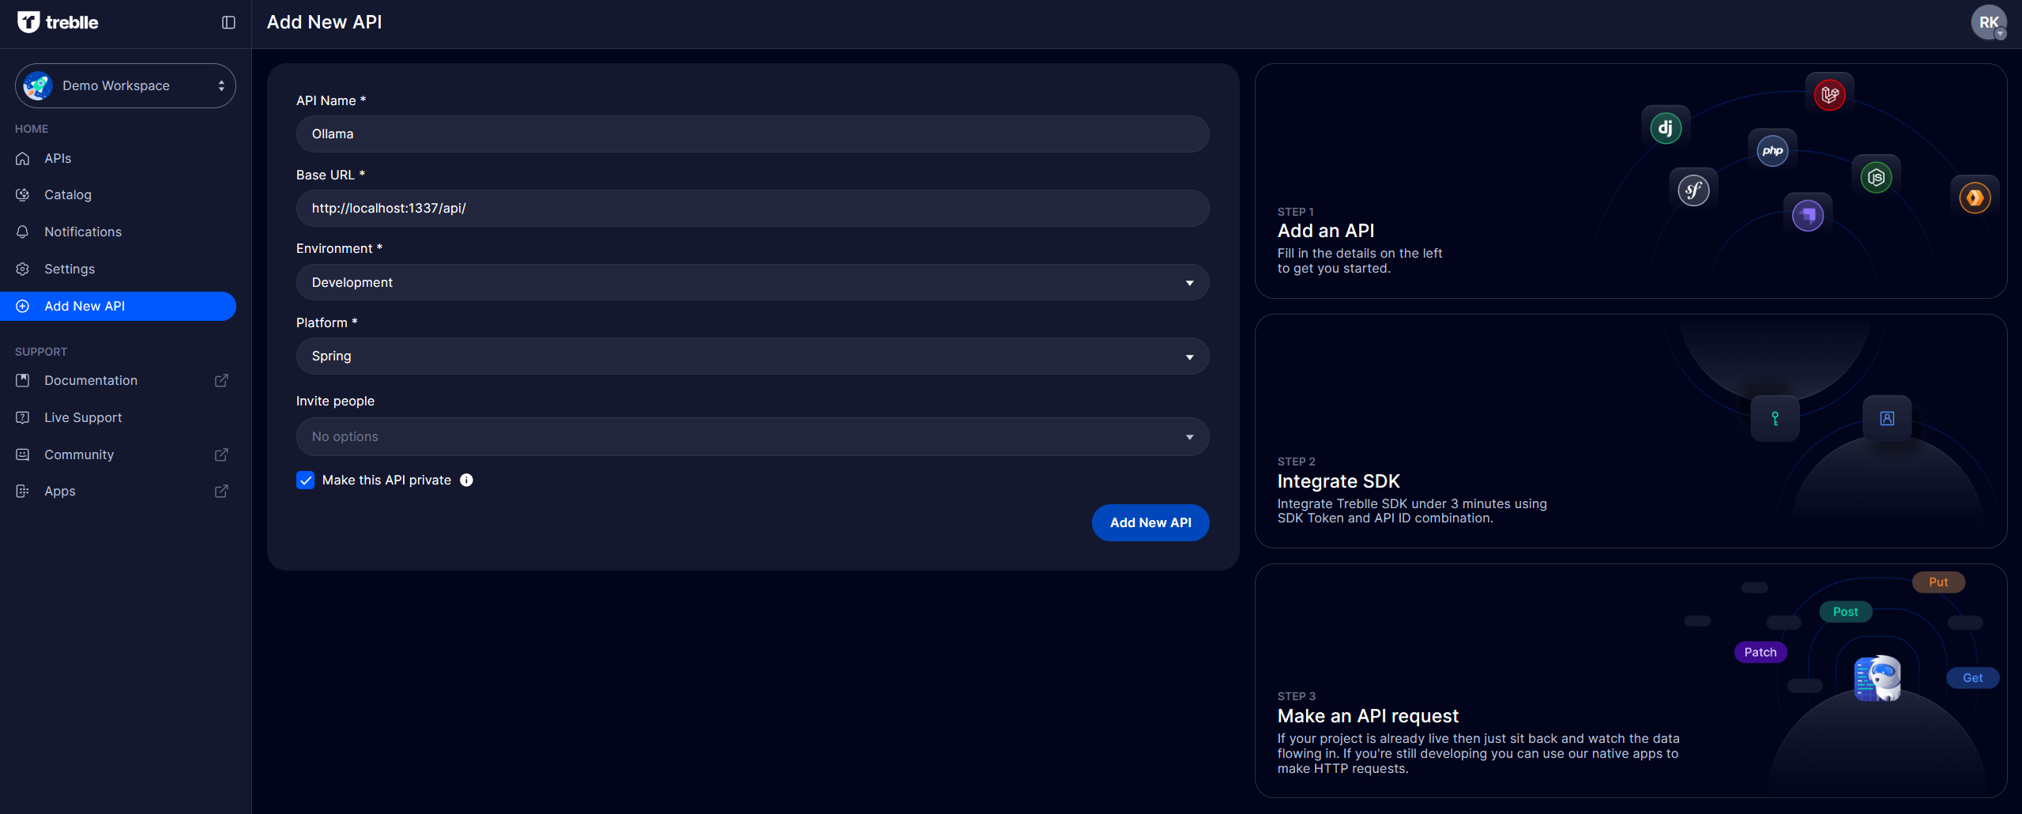Click the Treblle logo icon
The image size is (2022, 814).
tap(28, 22)
